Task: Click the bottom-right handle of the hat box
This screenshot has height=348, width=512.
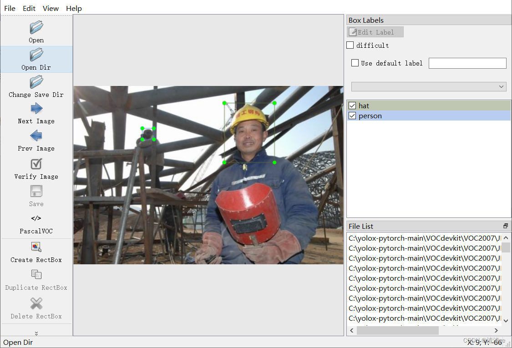Action: 274,162
